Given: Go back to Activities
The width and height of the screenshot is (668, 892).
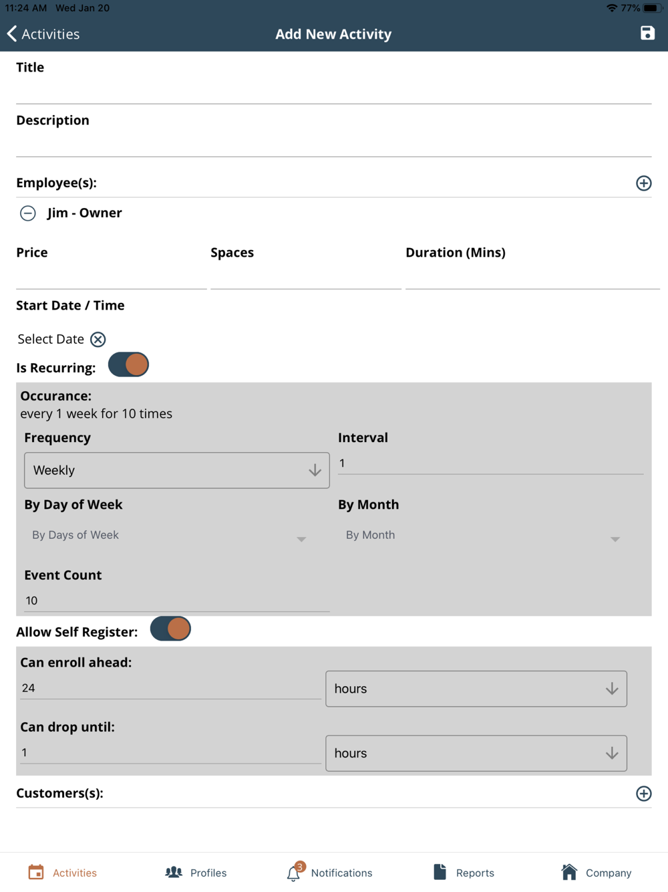Looking at the screenshot, I should click(43, 34).
